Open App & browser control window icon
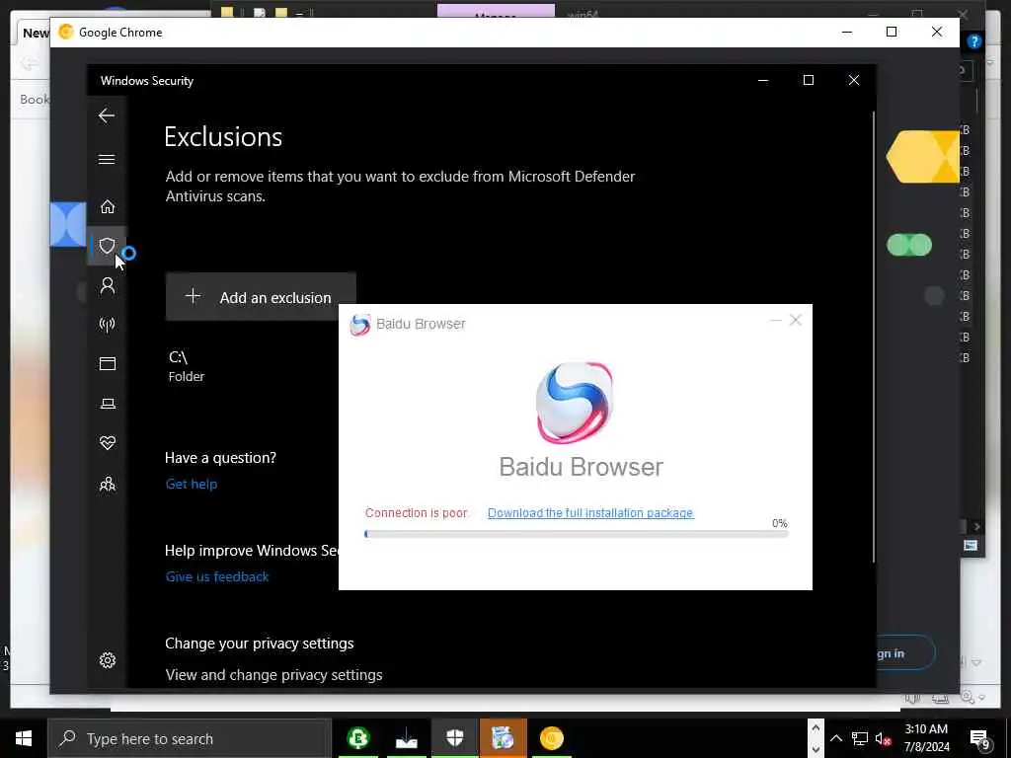The height and width of the screenshot is (758, 1011). coord(107,364)
